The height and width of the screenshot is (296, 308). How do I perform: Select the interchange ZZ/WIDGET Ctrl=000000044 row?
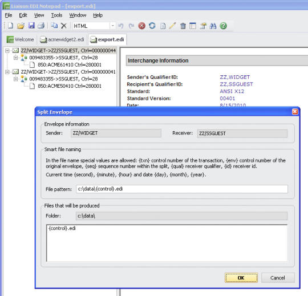click(68, 51)
